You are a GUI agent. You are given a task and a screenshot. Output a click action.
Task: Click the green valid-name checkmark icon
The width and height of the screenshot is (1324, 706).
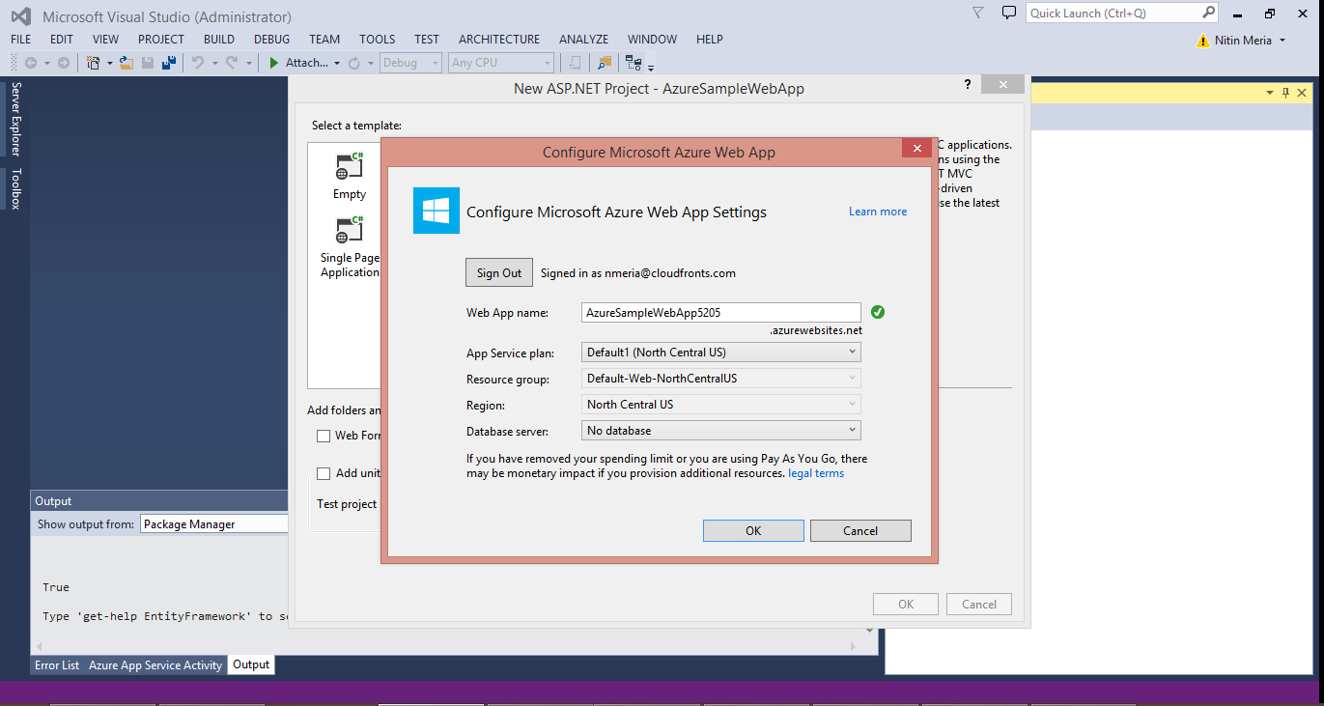point(878,312)
